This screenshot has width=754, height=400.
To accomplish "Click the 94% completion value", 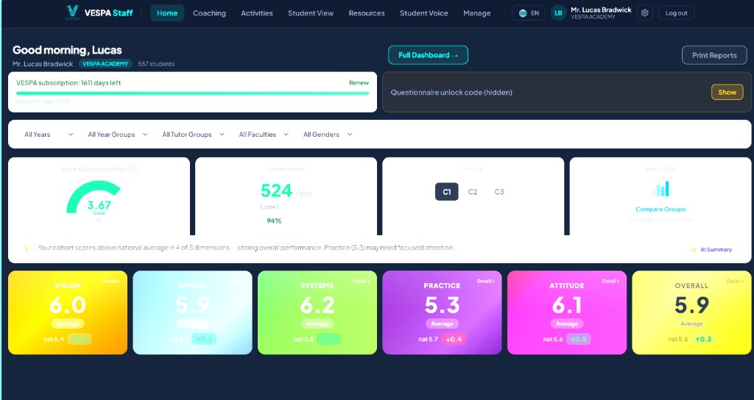I will (274, 221).
